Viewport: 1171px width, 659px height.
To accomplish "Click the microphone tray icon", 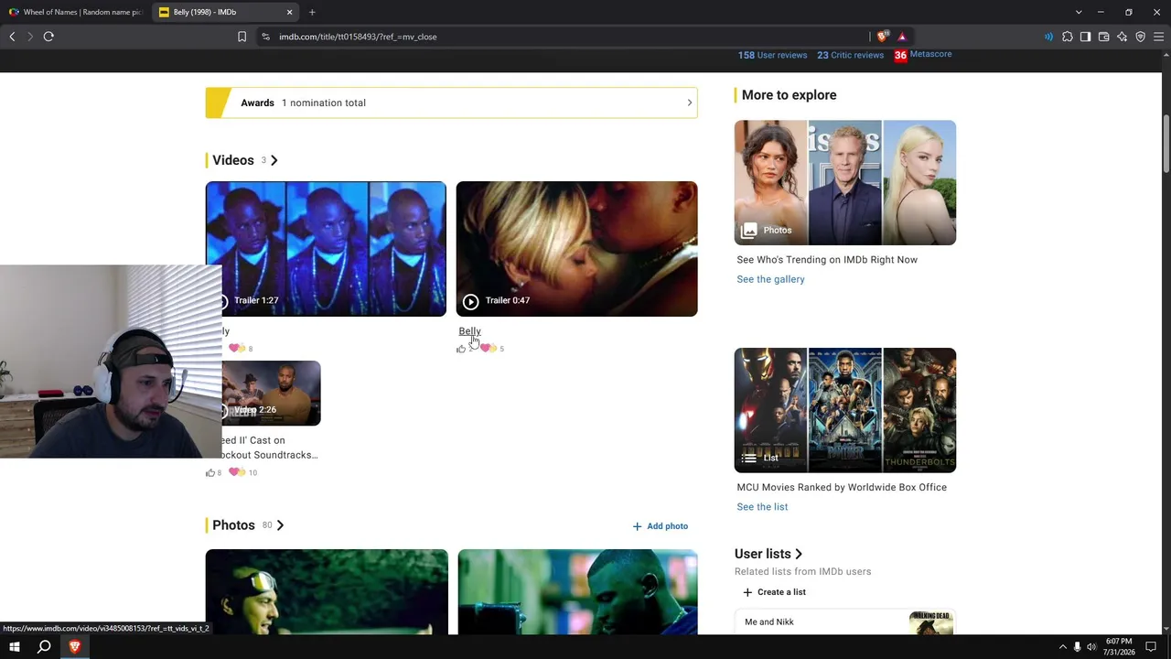I will pyautogui.click(x=1077, y=647).
